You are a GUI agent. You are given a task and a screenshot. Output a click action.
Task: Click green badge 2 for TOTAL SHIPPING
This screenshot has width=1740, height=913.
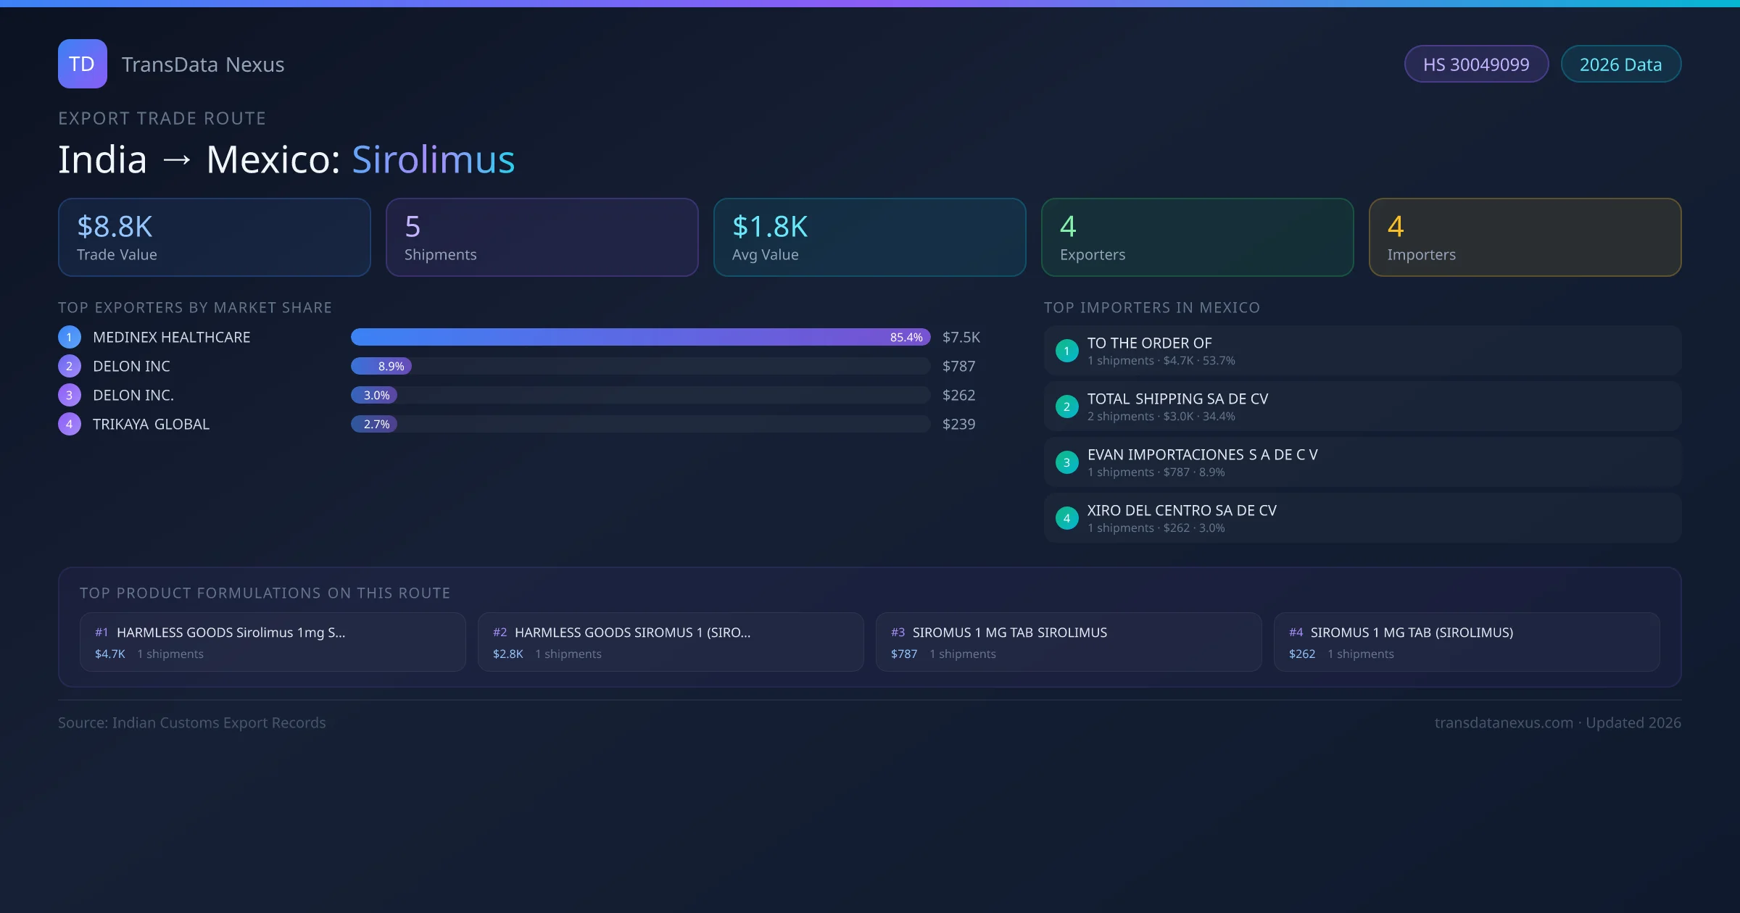1066,407
